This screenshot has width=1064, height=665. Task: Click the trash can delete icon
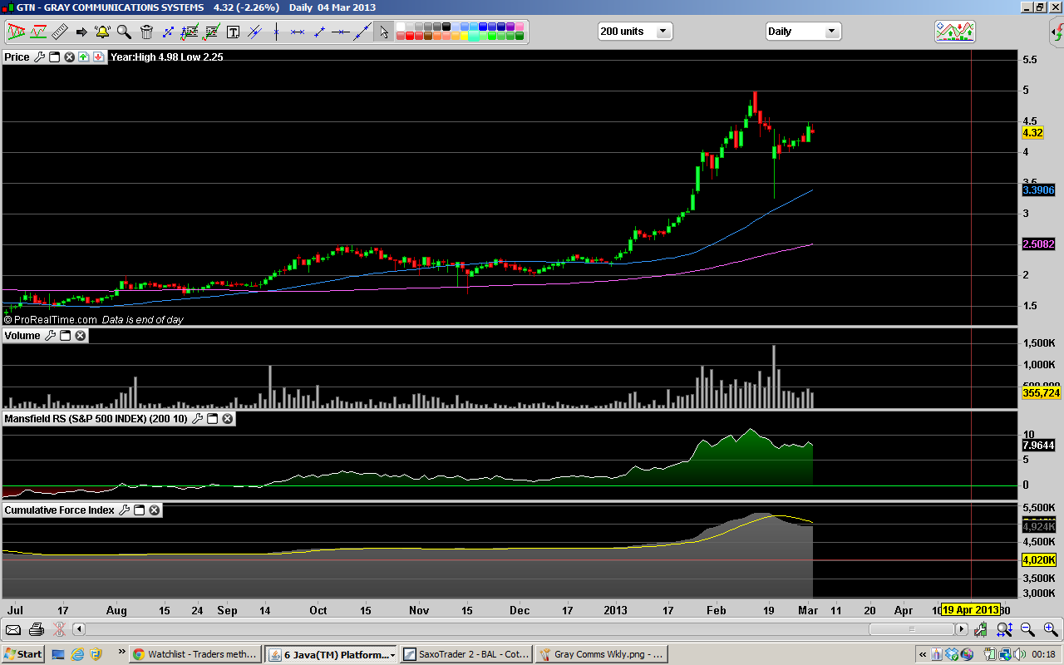tap(146, 32)
